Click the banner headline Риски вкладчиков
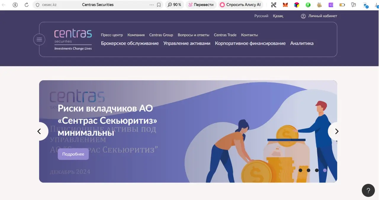The height and width of the screenshot is (200, 379). tap(107, 120)
